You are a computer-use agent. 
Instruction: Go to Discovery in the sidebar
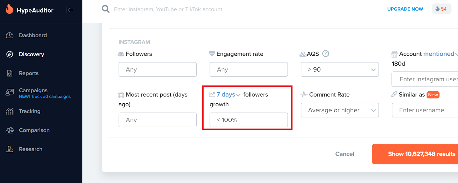[x=31, y=54]
